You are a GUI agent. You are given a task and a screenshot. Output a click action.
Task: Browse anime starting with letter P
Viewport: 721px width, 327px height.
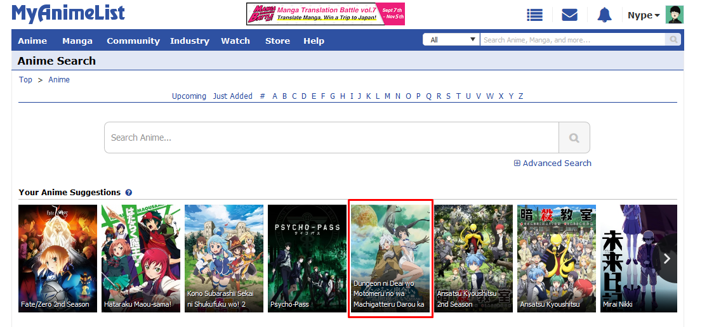coord(418,96)
